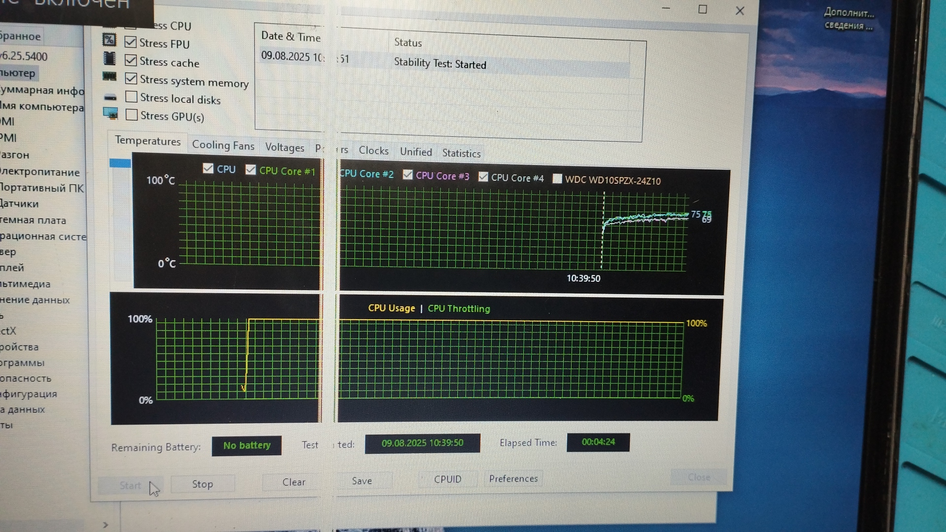Click the local disks drive icon
946x532 pixels.
coord(110,97)
